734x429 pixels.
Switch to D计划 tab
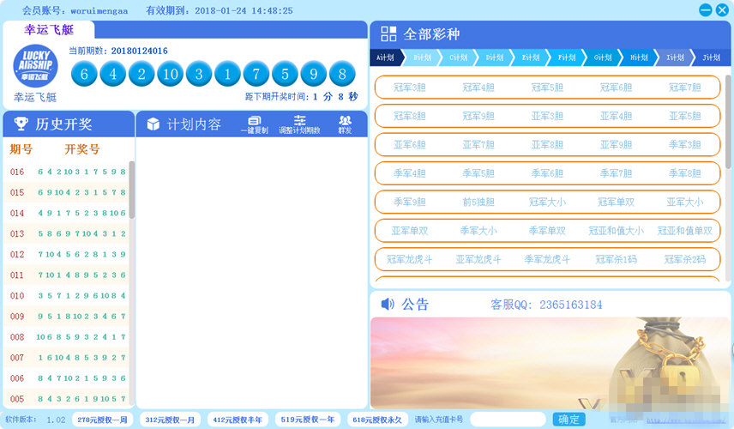click(x=494, y=57)
